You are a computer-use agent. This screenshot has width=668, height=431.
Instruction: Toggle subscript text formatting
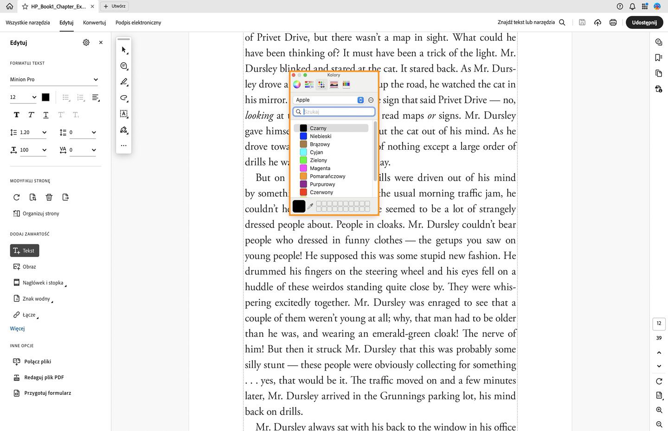coord(76,115)
